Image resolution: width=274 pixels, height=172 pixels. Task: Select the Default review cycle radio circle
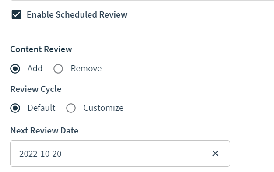tap(15, 108)
